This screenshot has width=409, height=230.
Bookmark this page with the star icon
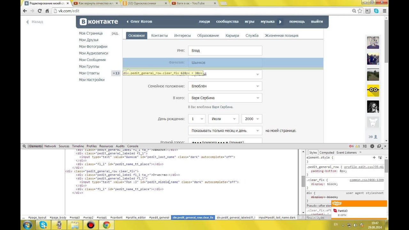pyautogui.click(x=360, y=11)
